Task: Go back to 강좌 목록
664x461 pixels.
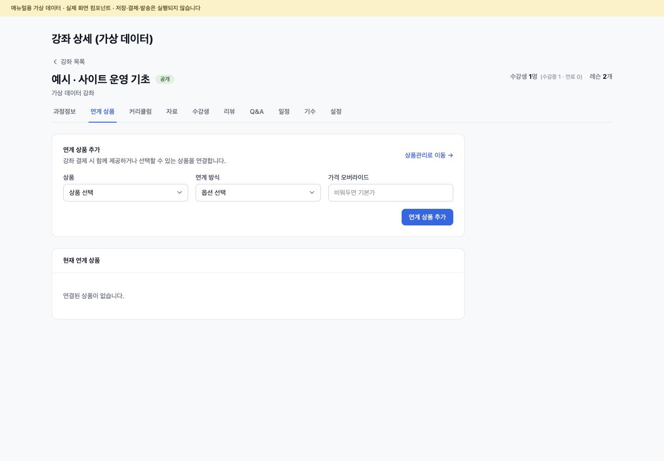Action: tap(68, 62)
